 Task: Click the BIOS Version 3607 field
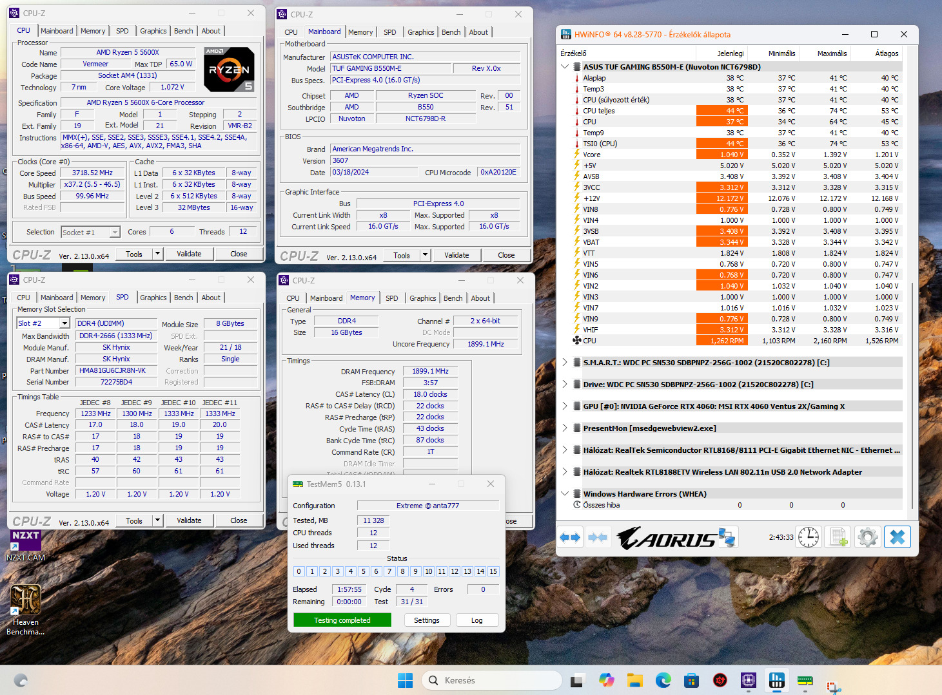pyautogui.click(x=425, y=160)
